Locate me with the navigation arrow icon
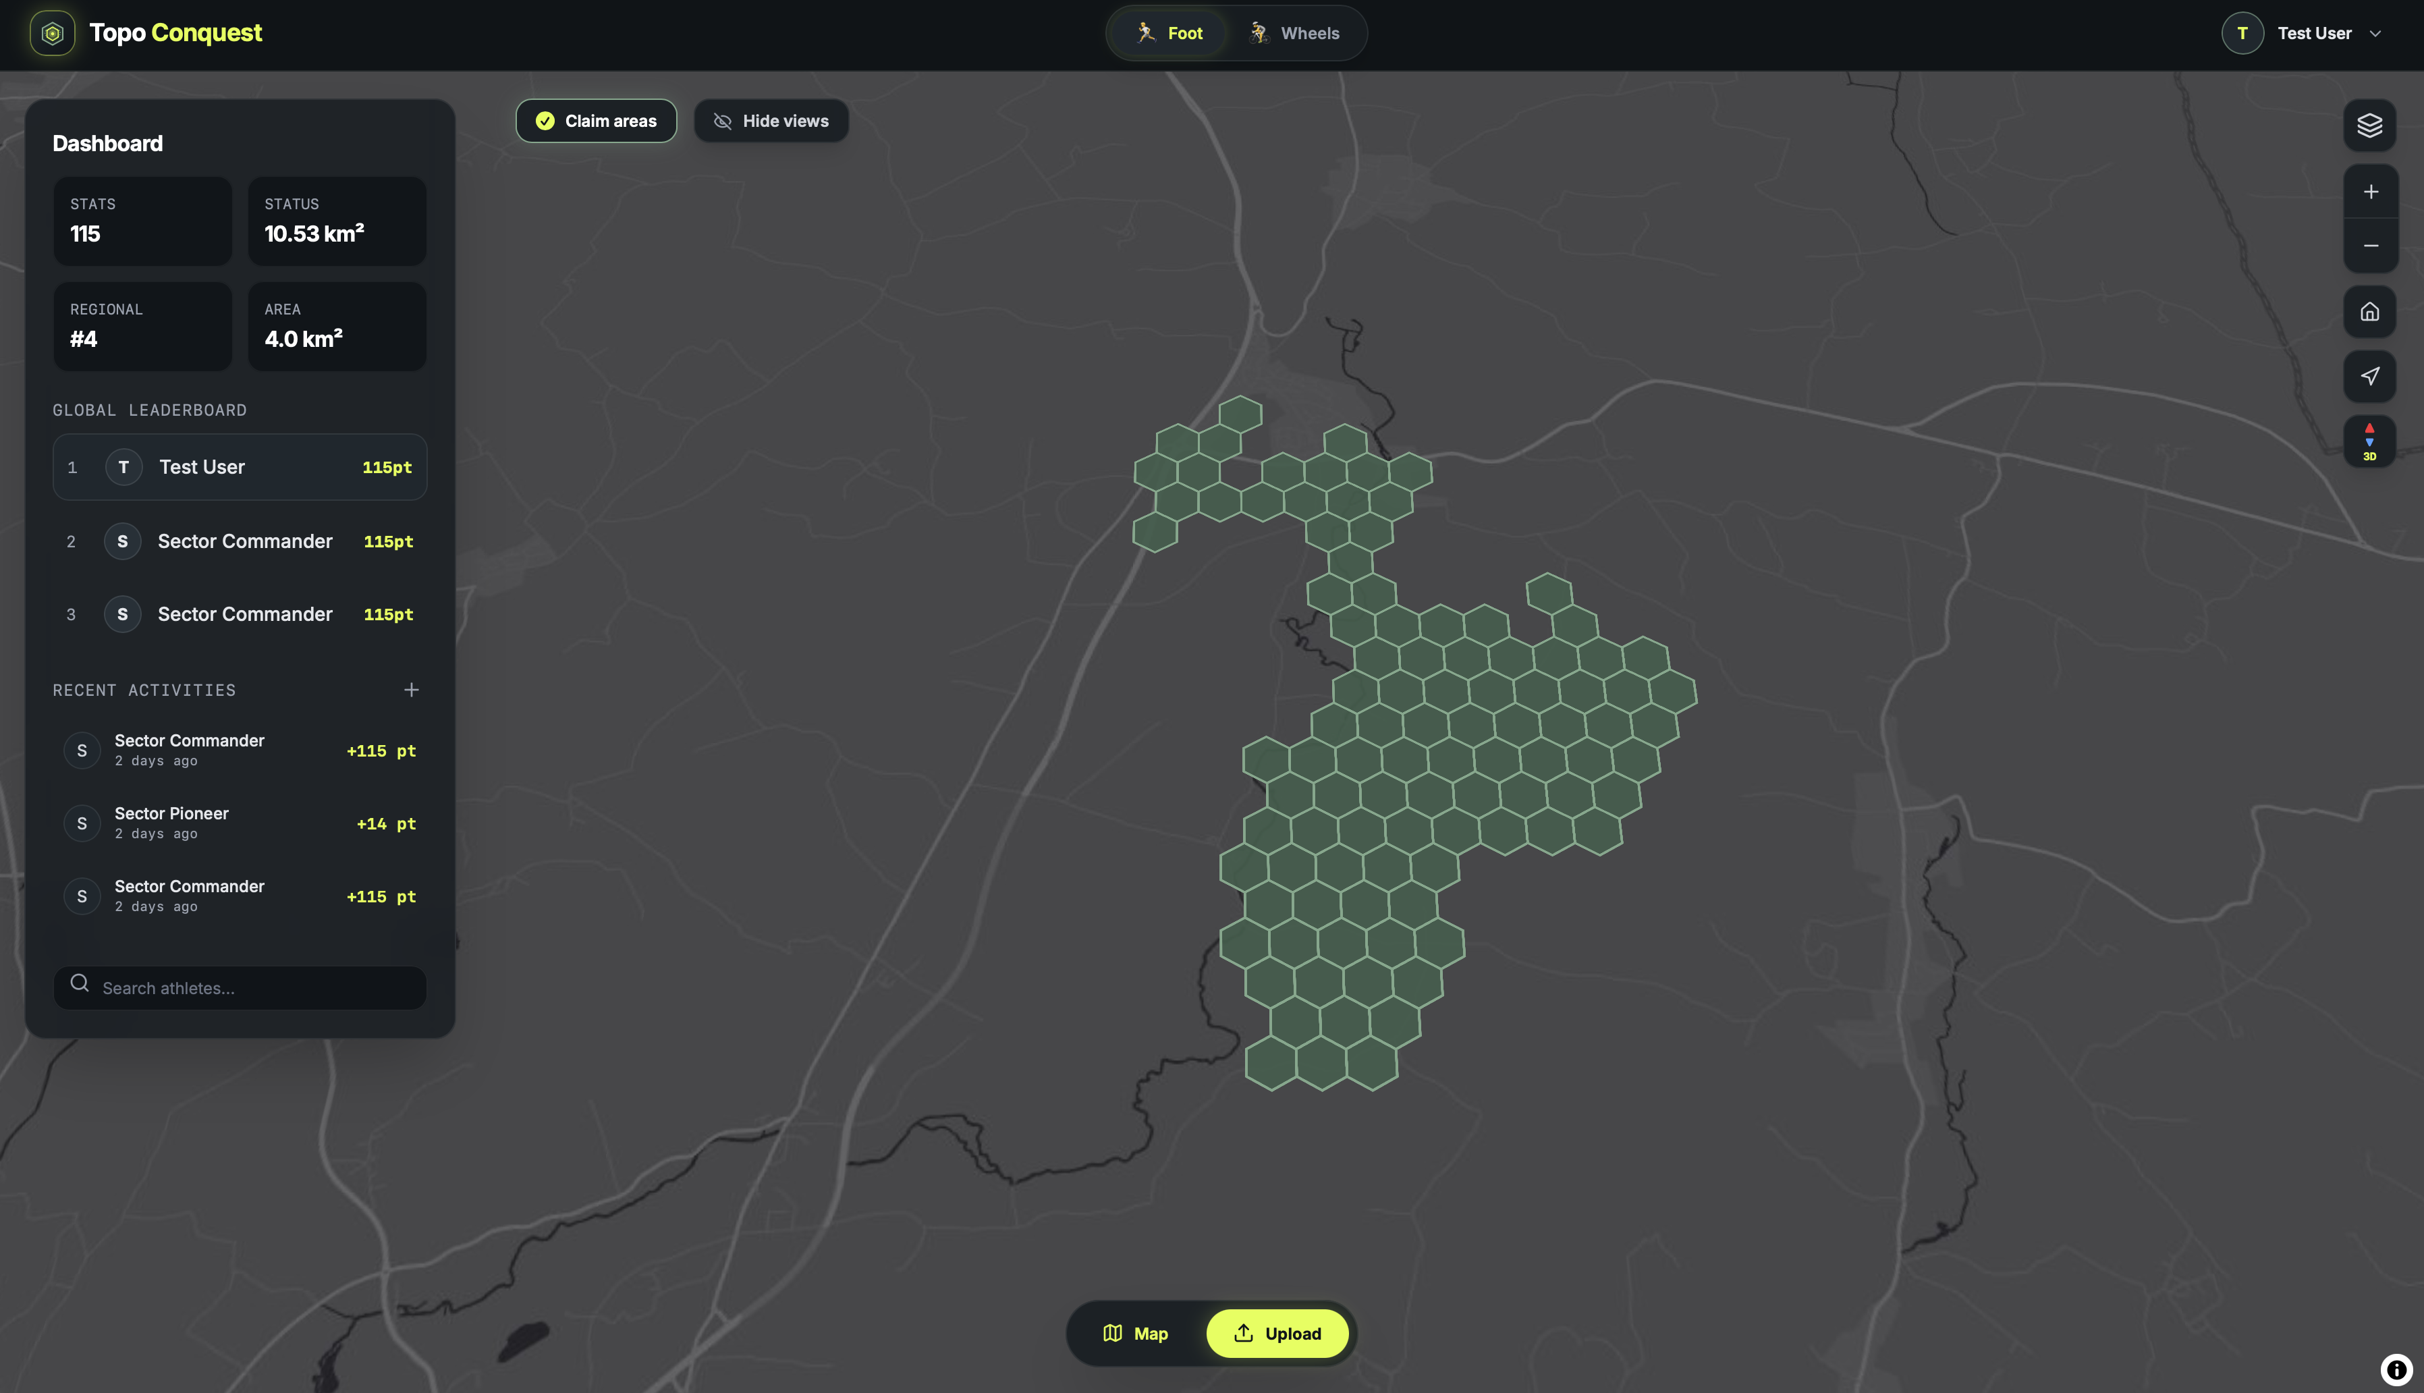 [2369, 376]
